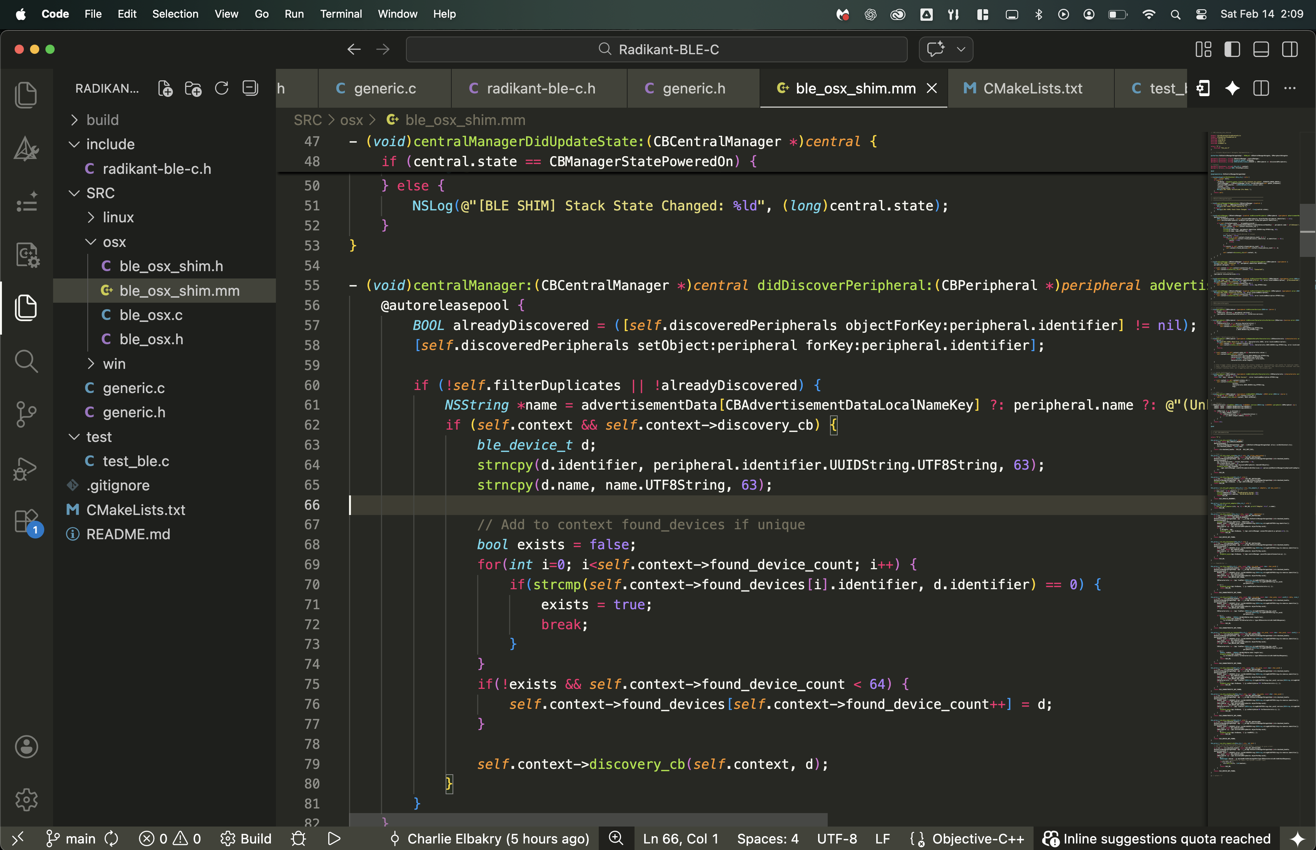Click the Radikant-BLE-C command center search
The width and height of the screenshot is (1316, 850).
tap(656, 50)
